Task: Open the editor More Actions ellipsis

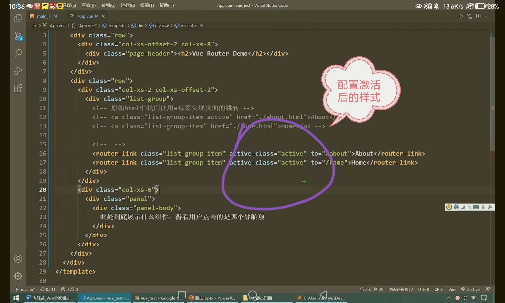Action: (x=487, y=16)
